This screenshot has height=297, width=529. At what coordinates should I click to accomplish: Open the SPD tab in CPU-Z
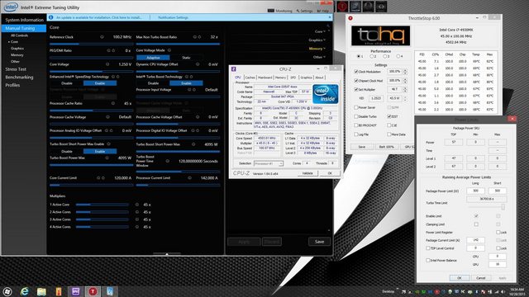(293, 78)
